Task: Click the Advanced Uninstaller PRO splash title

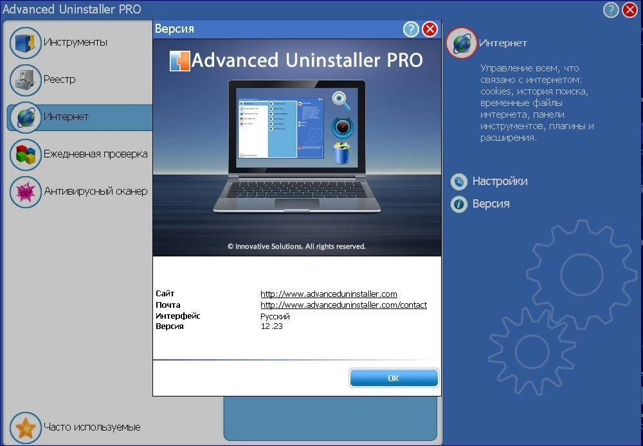Action: (x=307, y=60)
